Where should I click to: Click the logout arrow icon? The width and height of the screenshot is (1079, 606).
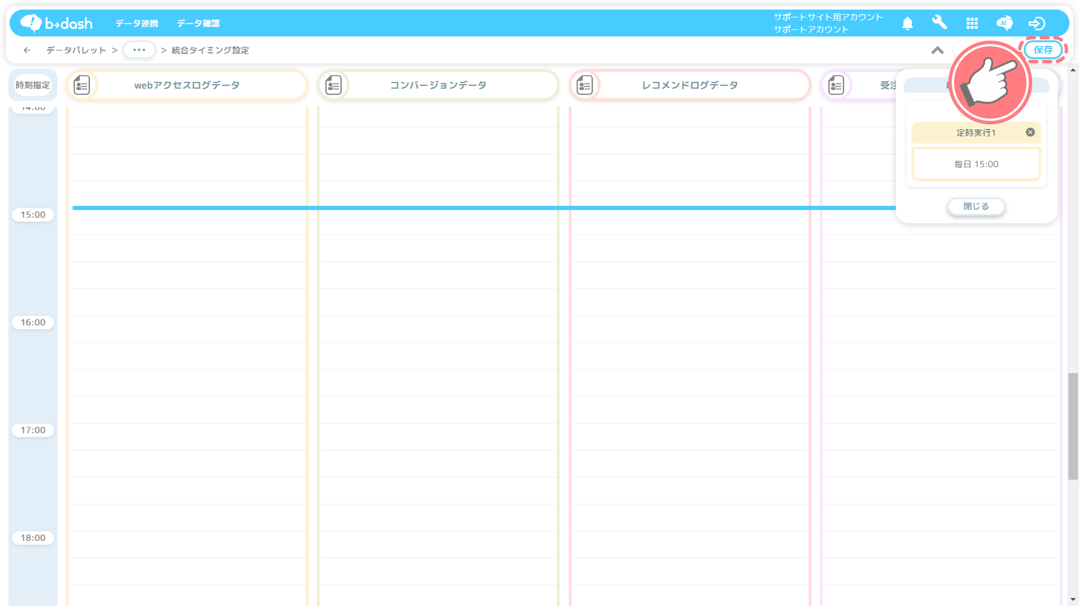point(1037,23)
